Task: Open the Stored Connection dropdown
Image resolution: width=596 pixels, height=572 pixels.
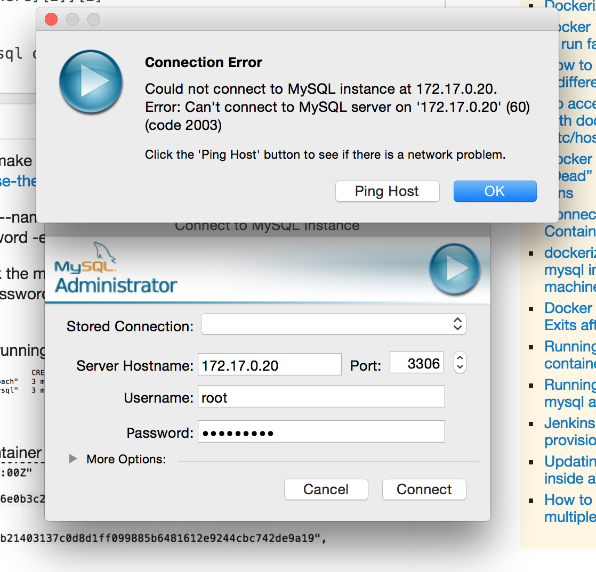Action: tap(333, 324)
